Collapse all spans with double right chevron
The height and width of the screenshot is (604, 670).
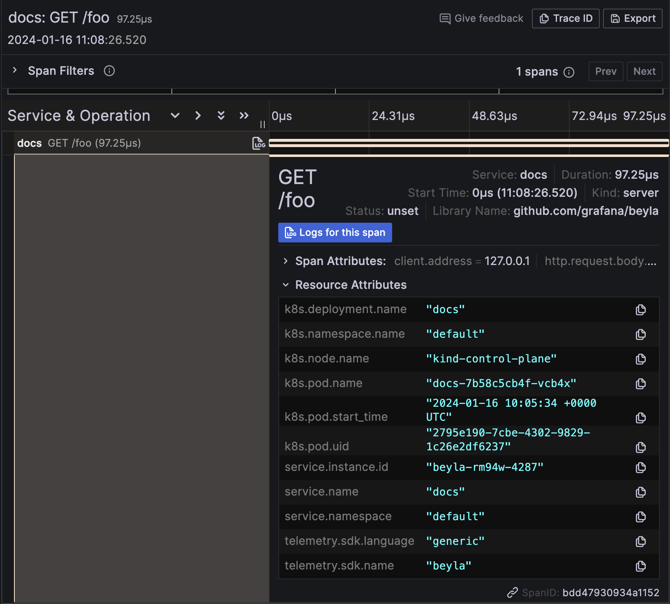point(244,115)
